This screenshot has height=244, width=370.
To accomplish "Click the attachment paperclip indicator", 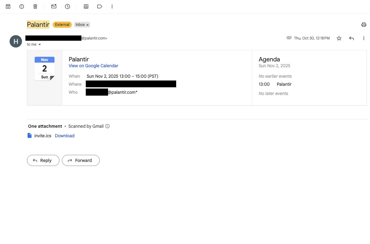I will click(289, 38).
